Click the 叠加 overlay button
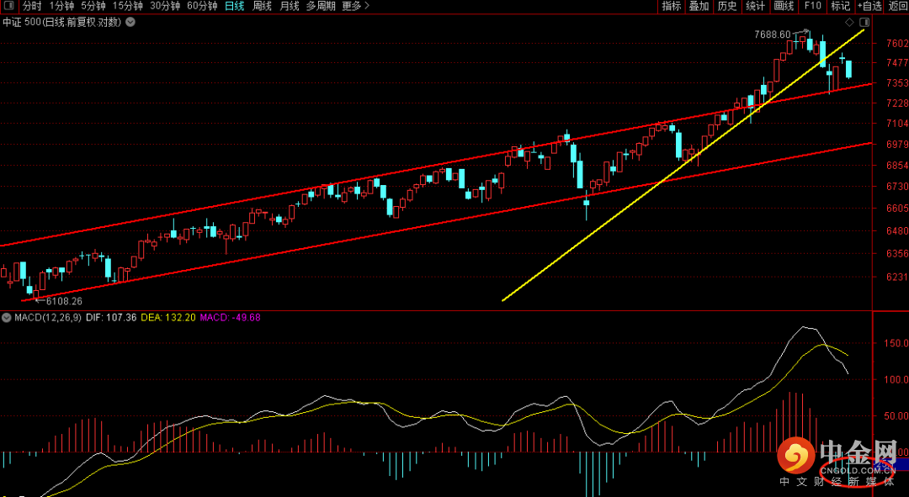This screenshot has height=497, width=909. pos(699,6)
